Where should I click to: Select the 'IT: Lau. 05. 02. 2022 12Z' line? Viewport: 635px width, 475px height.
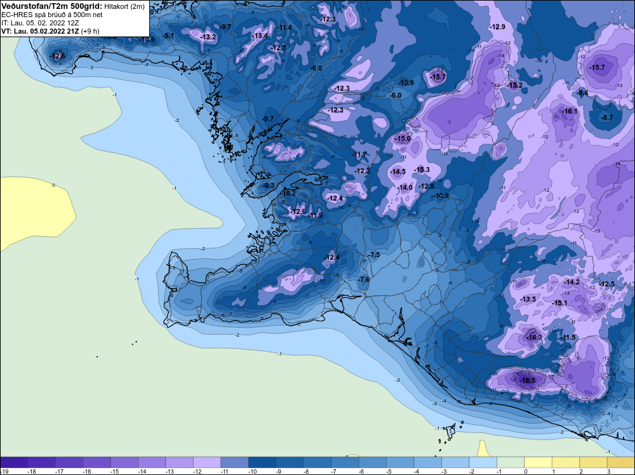coord(40,23)
